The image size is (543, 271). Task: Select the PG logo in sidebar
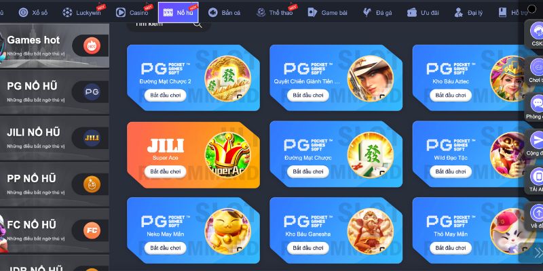pyautogui.click(x=92, y=92)
